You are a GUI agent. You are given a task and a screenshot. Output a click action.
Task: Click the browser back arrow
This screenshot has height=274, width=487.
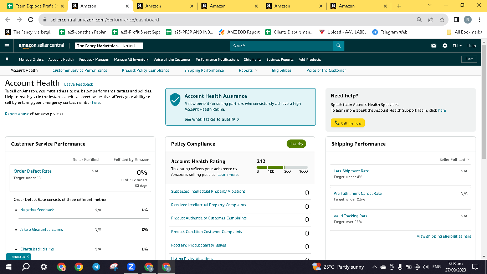pyautogui.click(x=8, y=20)
